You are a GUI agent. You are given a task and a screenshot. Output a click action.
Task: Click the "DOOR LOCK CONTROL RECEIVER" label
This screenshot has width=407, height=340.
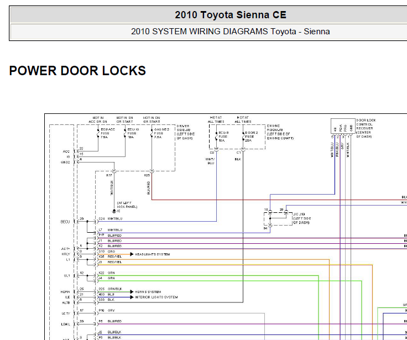[366, 124]
